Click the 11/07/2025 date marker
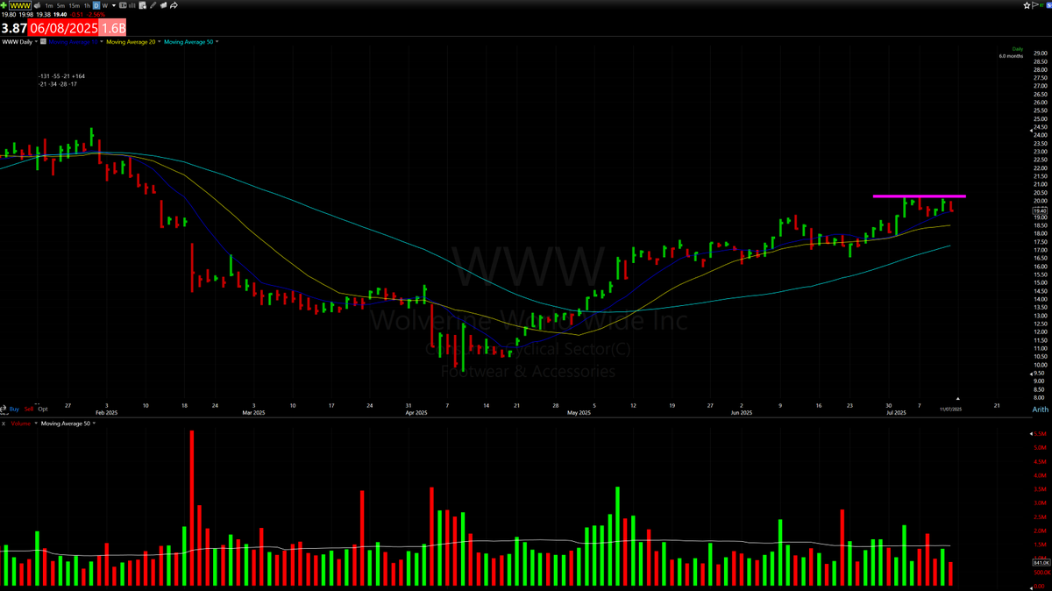The height and width of the screenshot is (591, 1052). pos(951,409)
